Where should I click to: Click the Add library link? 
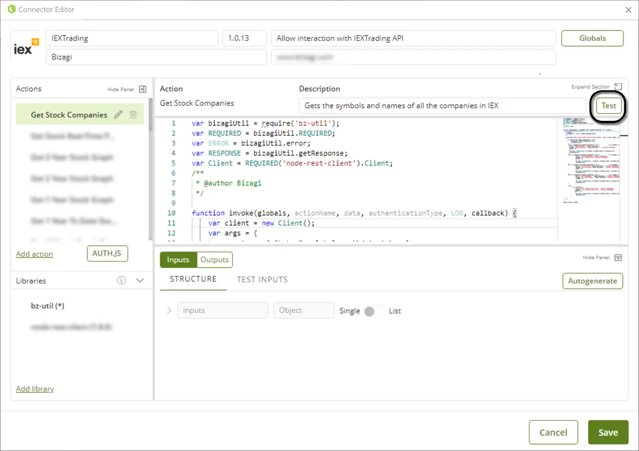pos(35,389)
